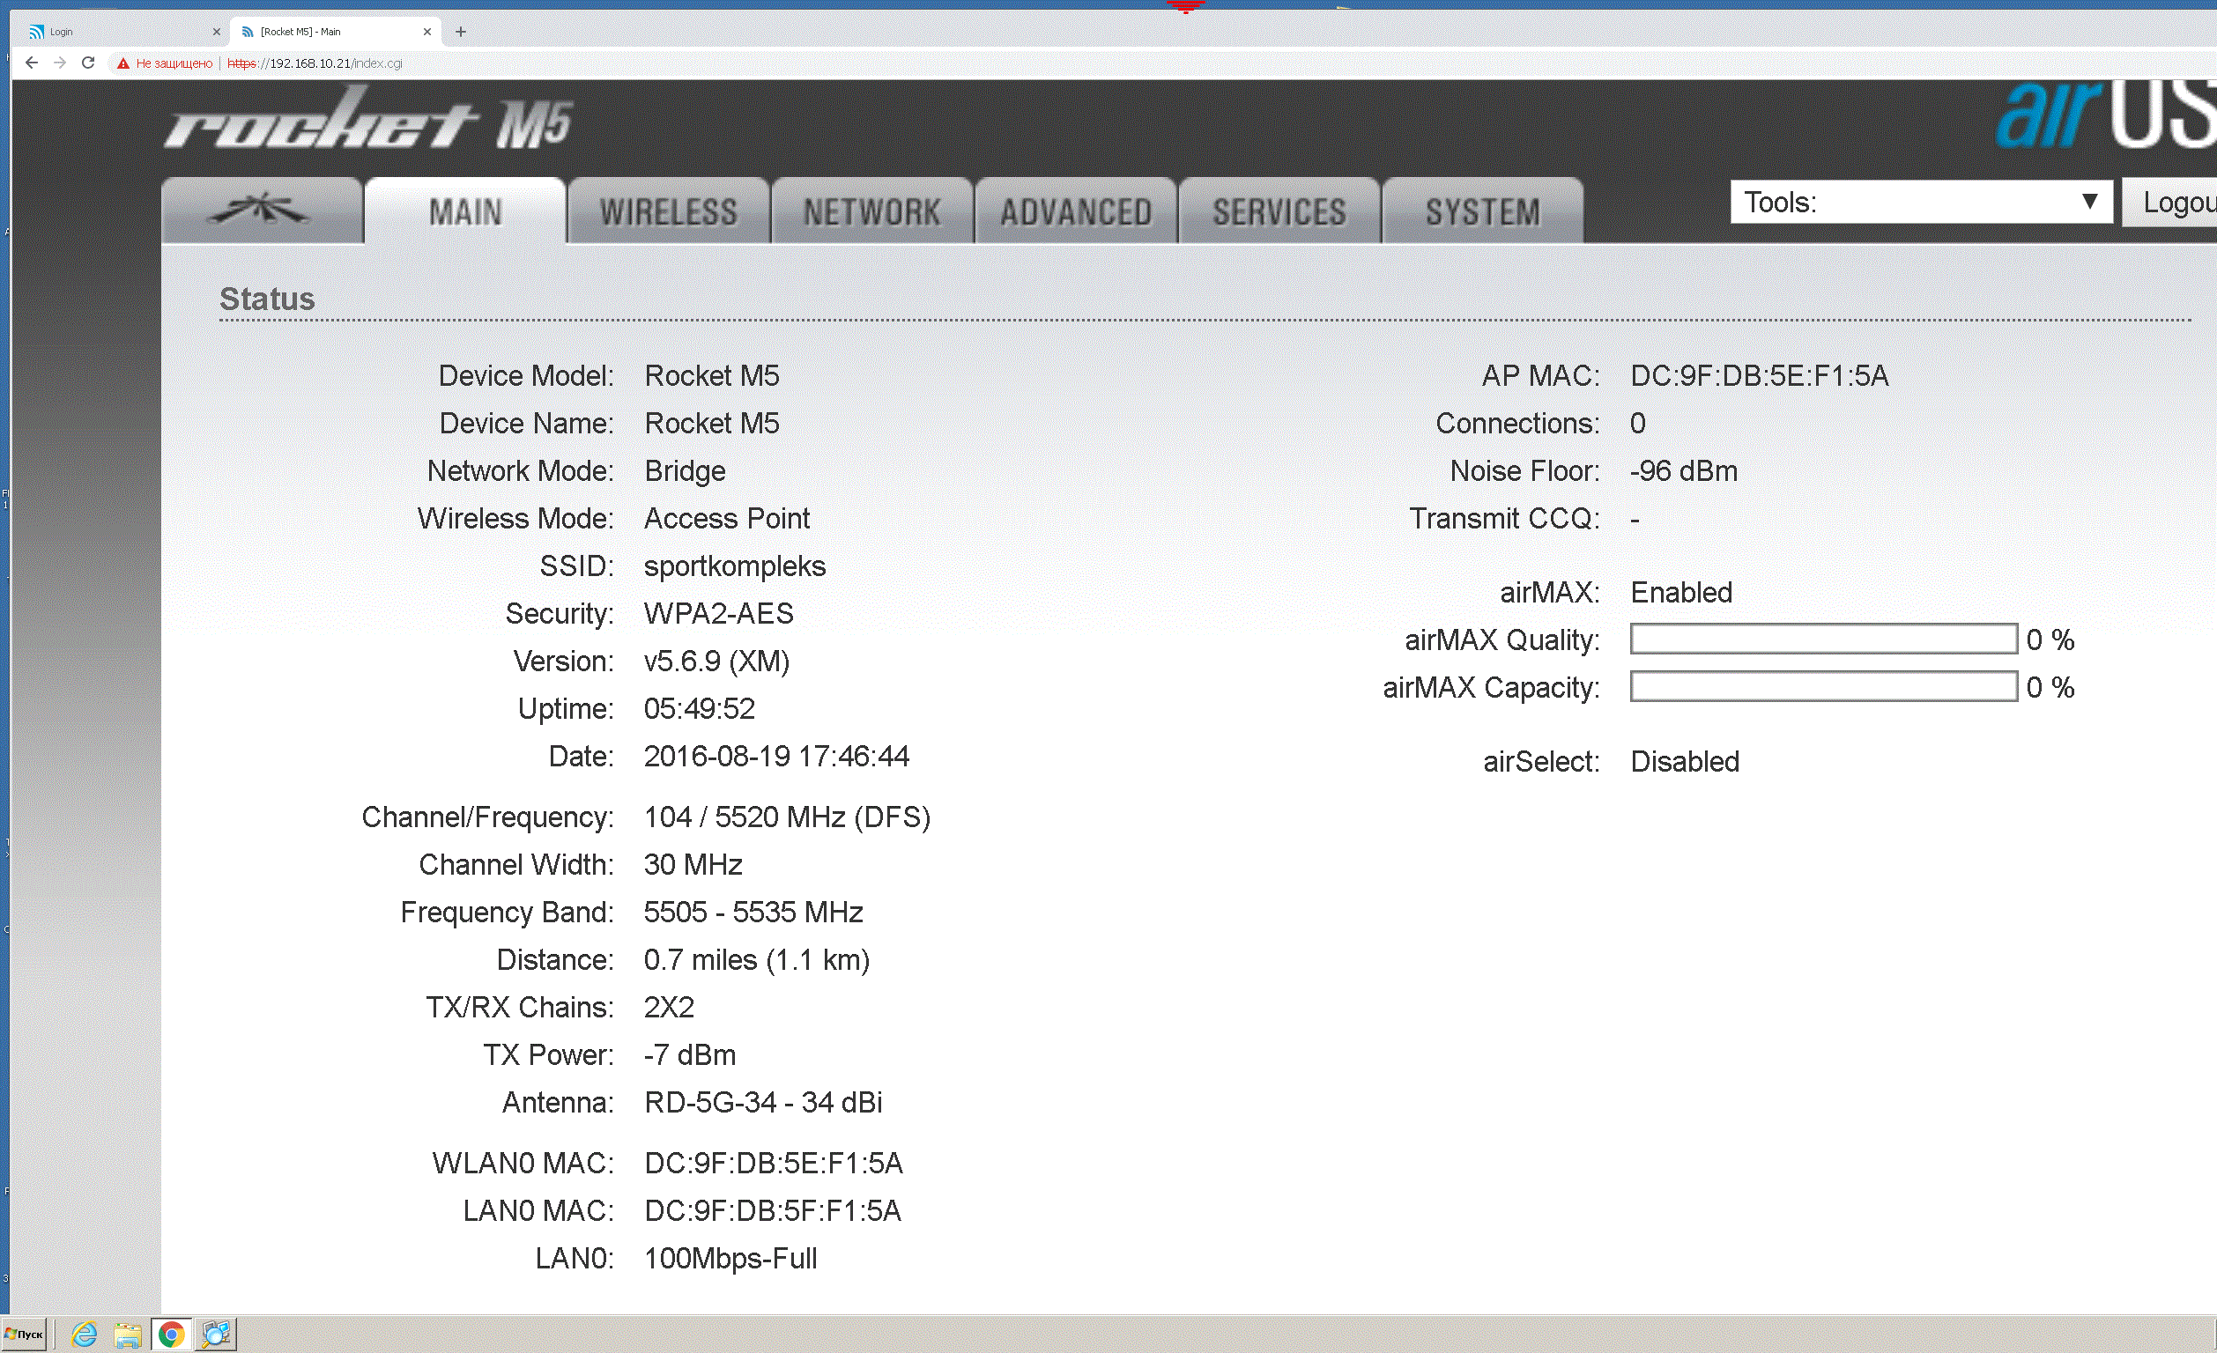The image size is (2217, 1353).
Task: Click Frequency Band value 5505 - 5535 MHz
Action: point(753,913)
